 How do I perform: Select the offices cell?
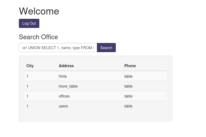coord(64,96)
